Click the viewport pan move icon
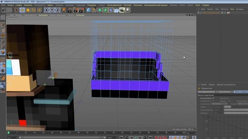This screenshot has height=139, width=248. (x=187, y=15)
